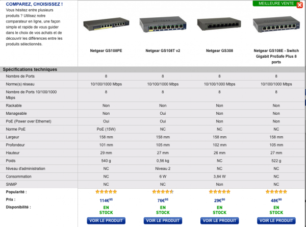Image resolution: width=306 pixels, height=227 pixels.
Task: View the GS108E product via VOIR LE PRODUIT
Action: [x=276, y=221]
